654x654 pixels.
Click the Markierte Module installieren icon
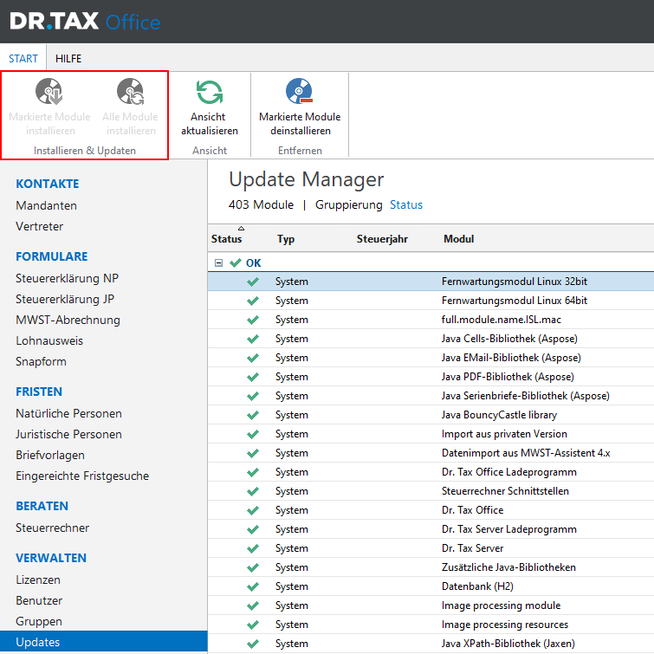coord(49,91)
